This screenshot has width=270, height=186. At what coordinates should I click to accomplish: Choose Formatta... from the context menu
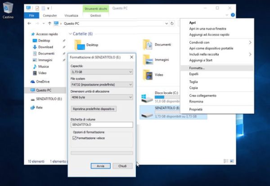pos(197,68)
